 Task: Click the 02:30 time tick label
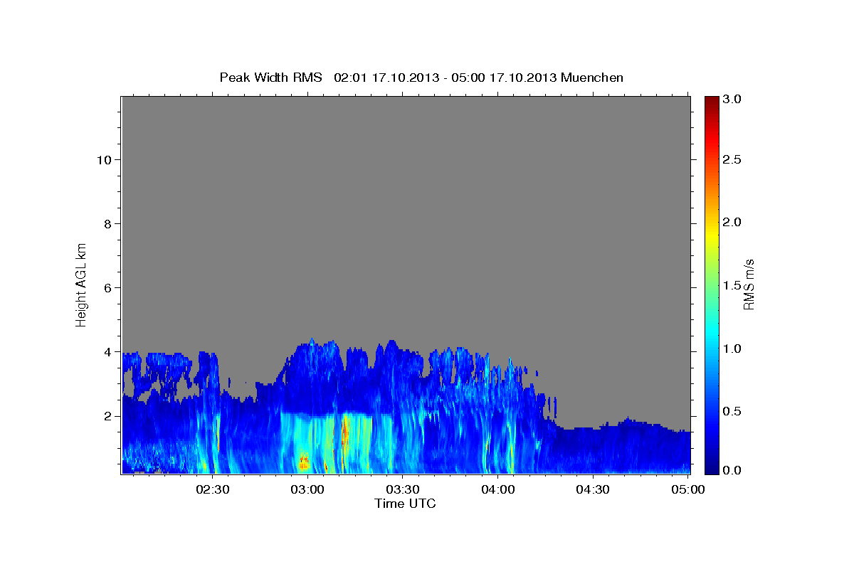point(213,489)
